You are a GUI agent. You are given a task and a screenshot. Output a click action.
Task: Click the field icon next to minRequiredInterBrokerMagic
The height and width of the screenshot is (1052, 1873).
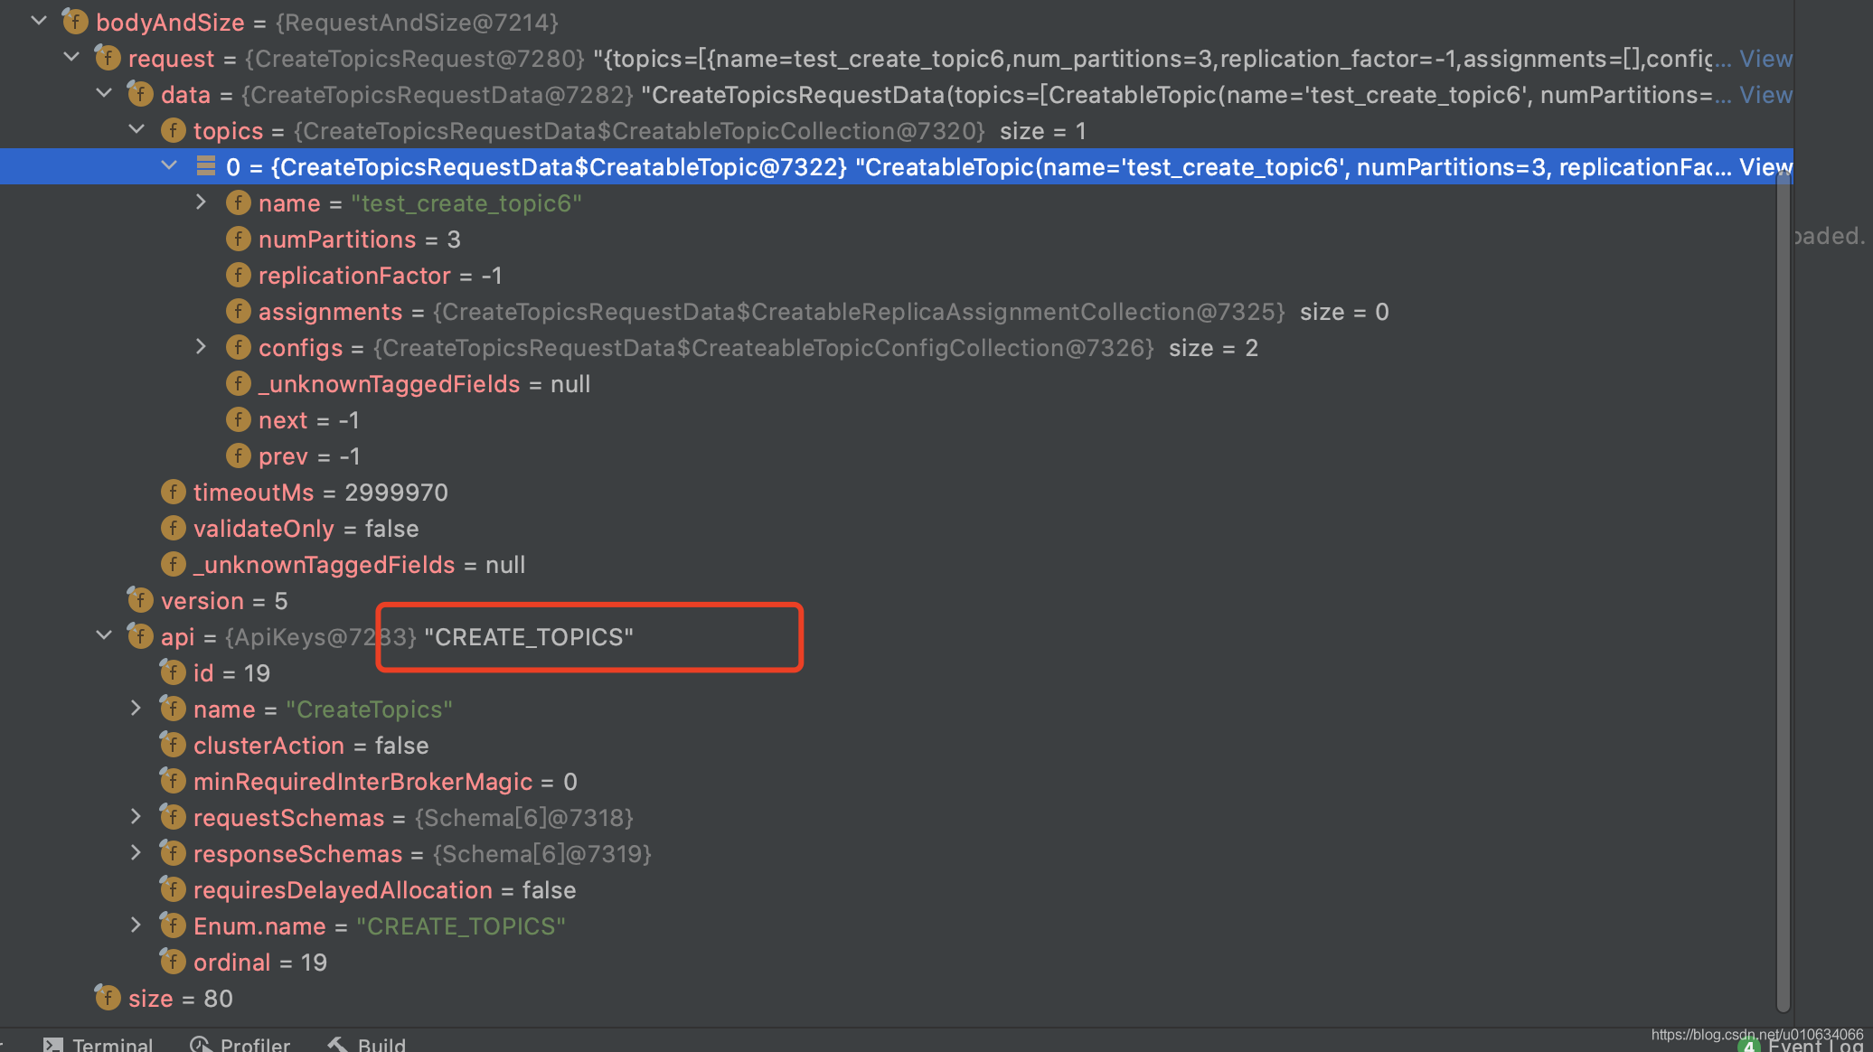click(x=173, y=781)
